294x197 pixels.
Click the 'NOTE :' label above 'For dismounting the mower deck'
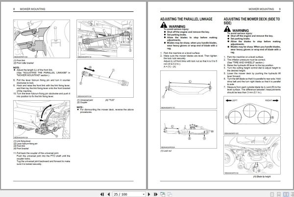coord(80,107)
